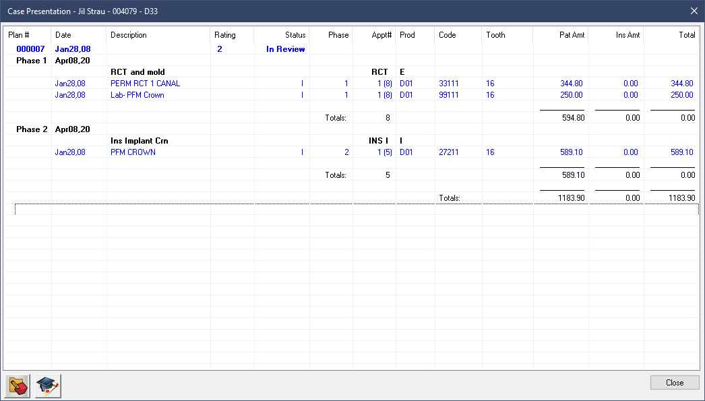Viewport: 705px width, 401px height.
Task: Click the graduation cap and diploma icon
Action: pos(49,385)
